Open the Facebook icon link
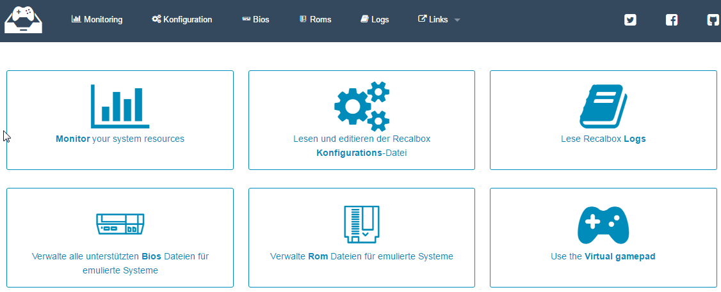 (x=672, y=20)
